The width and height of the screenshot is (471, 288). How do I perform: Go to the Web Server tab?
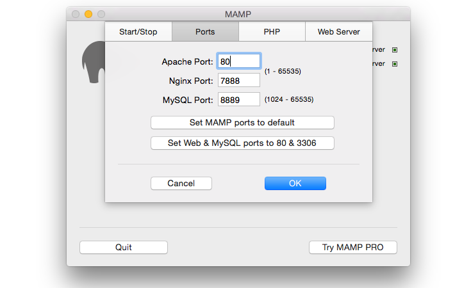339,31
